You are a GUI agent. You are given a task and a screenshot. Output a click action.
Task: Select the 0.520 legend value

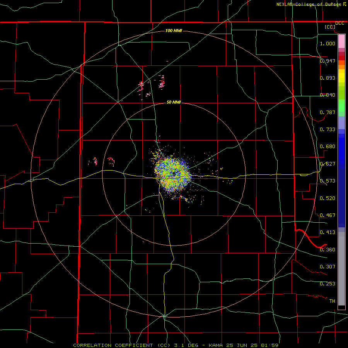[328, 198]
